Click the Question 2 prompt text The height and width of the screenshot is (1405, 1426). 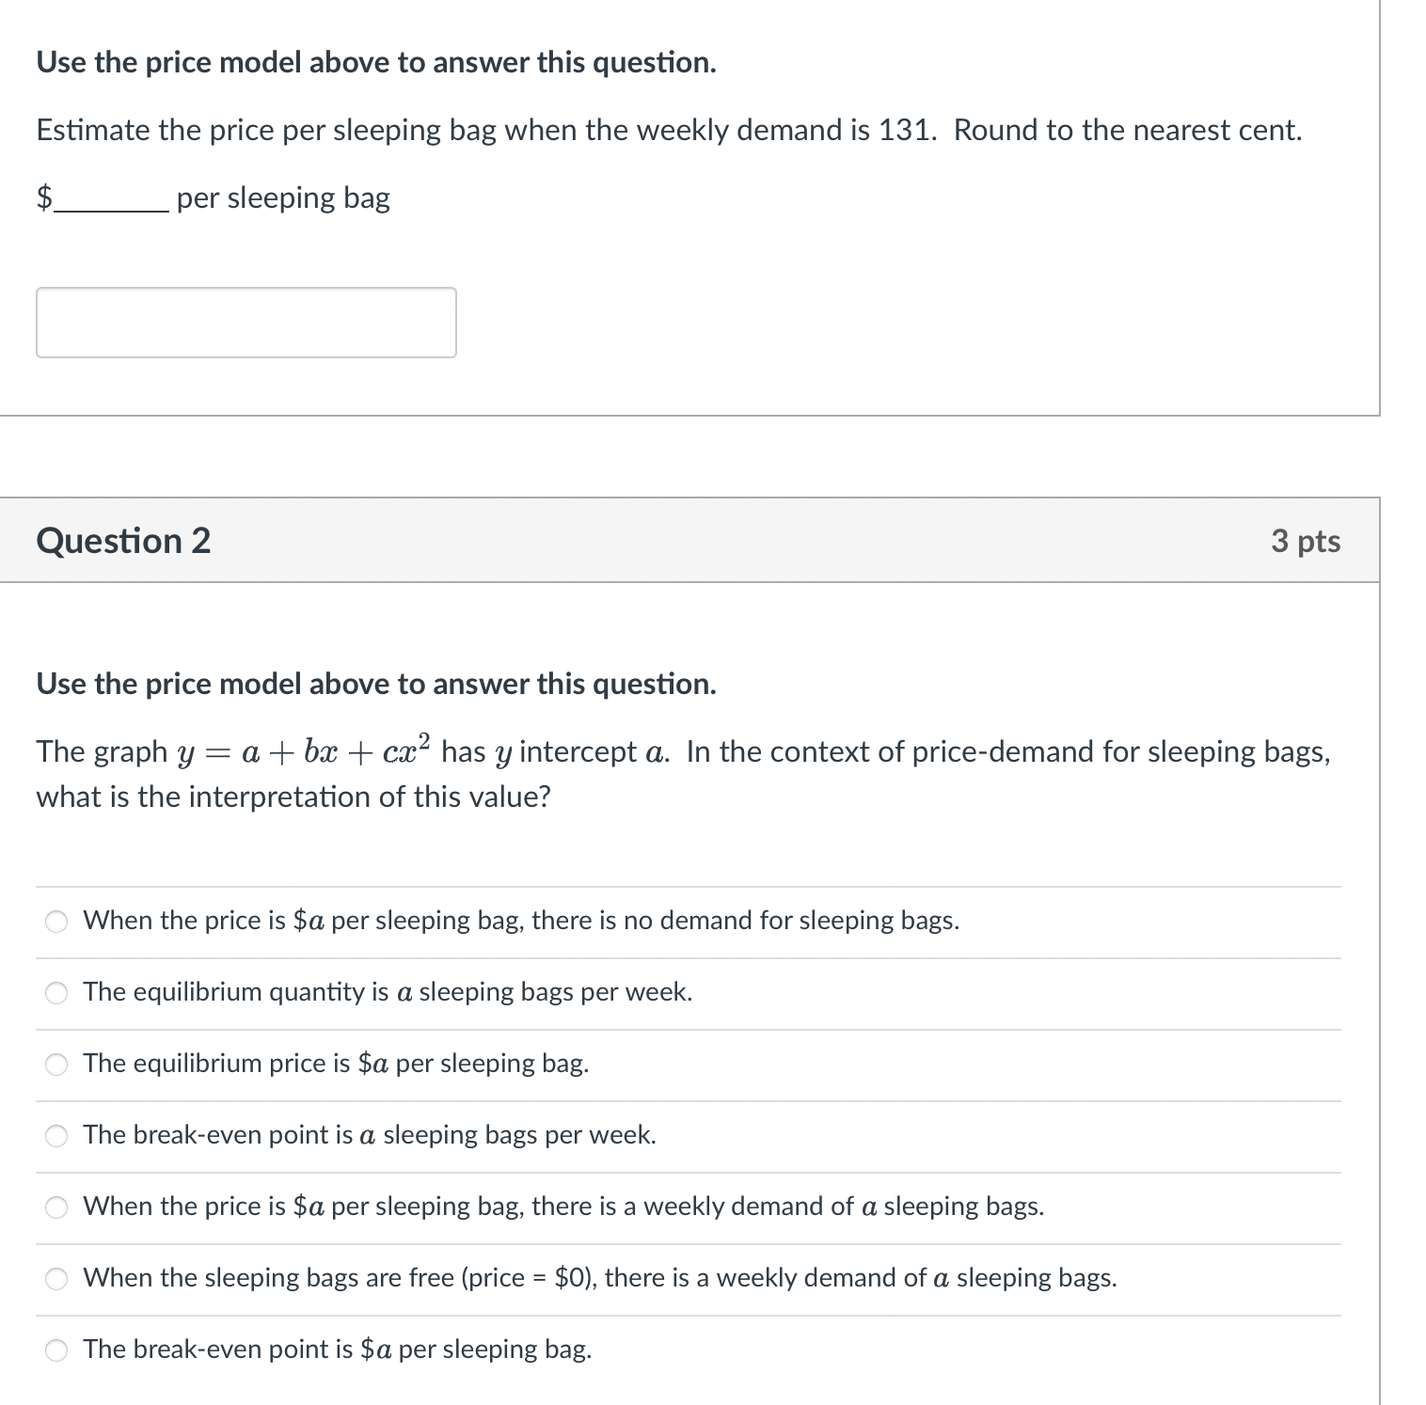tap(376, 685)
